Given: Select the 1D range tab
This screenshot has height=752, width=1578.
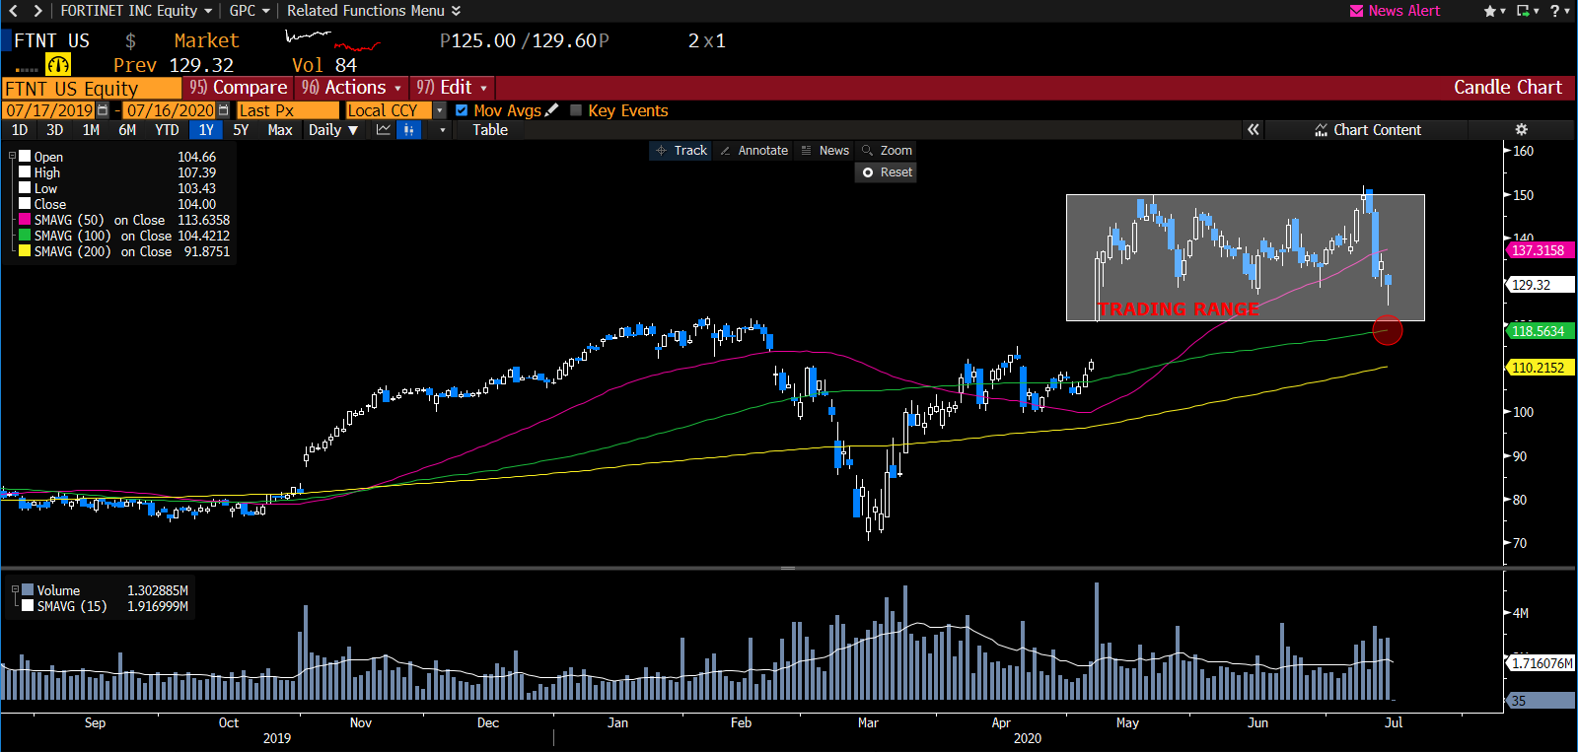Looking at the screenshot, I should click(19, 130).
